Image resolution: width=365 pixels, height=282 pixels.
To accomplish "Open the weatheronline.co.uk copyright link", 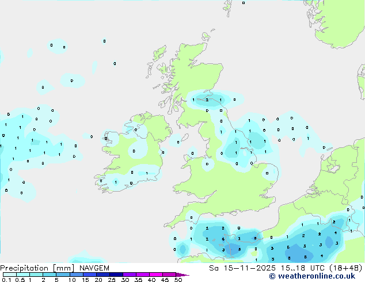I will (312, 276).
